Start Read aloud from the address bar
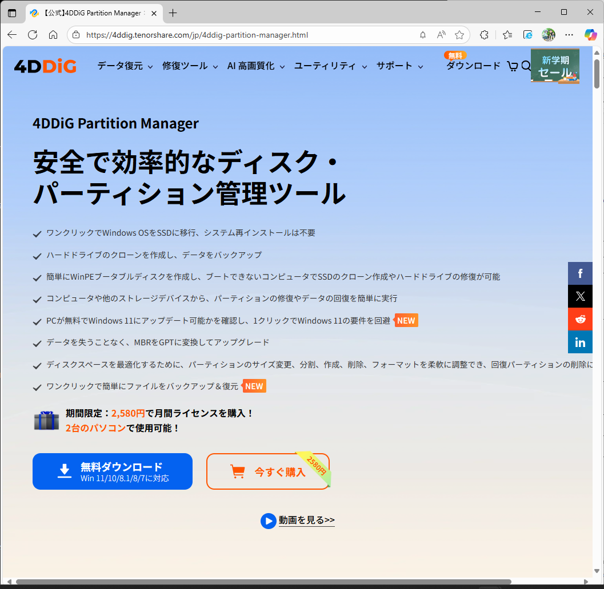This screenshot has width=604, height=589. click(x=441, y=35)
